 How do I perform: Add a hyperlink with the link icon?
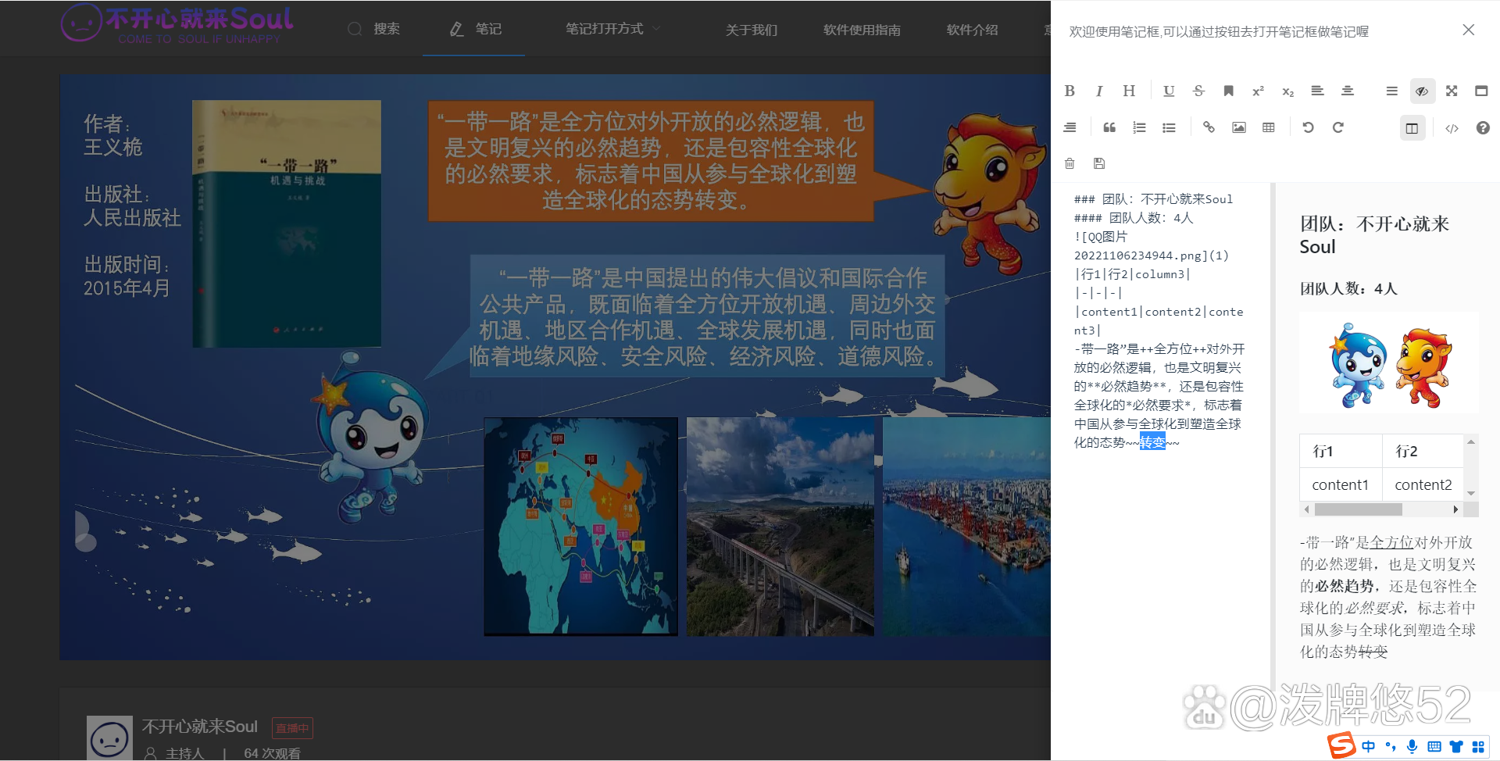[1209, 127]
